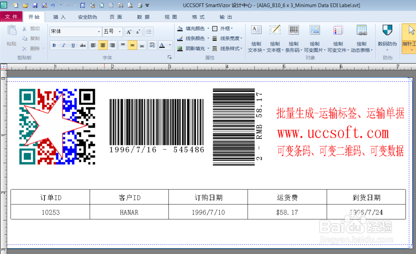The image size is (416, 254).
Task: Click the 删除 delete button
Action: 33,49
